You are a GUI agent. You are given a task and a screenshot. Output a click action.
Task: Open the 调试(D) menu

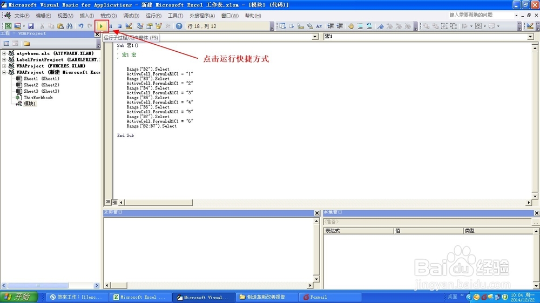tap(131, 16)
